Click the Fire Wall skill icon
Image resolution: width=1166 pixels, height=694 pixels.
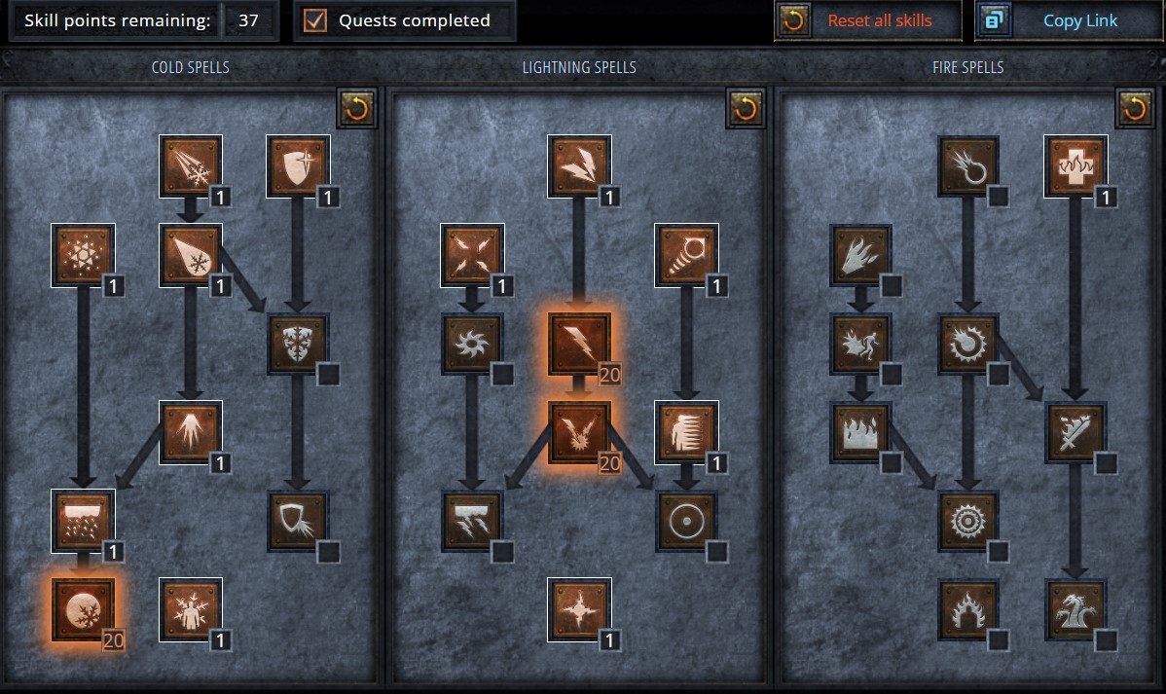861,432
